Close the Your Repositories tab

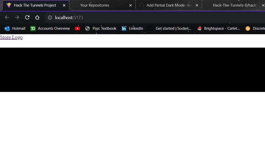pos(130,5)
